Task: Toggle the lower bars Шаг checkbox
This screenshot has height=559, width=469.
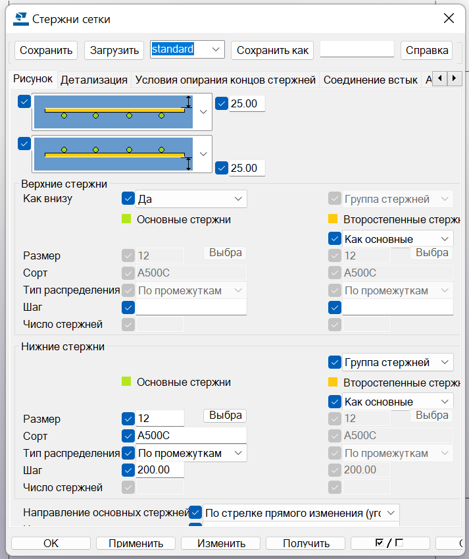Action: pyautogui.click(x=128, y=469)
